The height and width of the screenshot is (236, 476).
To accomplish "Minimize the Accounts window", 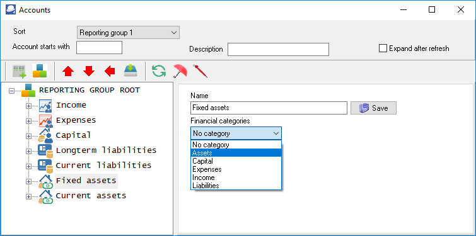I will click(403, 9).
